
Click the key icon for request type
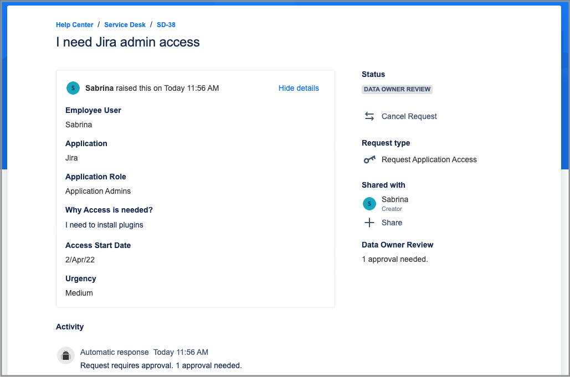(369, 159)
